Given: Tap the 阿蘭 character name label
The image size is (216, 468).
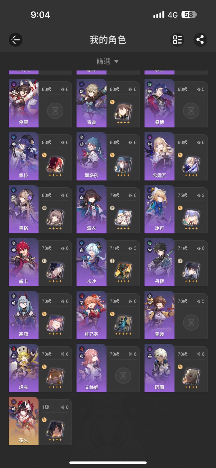Looking at the screenshot, I should 160,387.
